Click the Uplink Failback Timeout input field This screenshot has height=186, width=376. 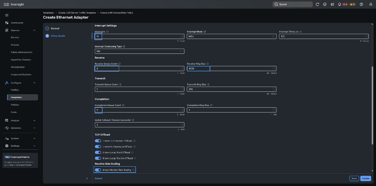pyautogui.click(x=139, y=125)
